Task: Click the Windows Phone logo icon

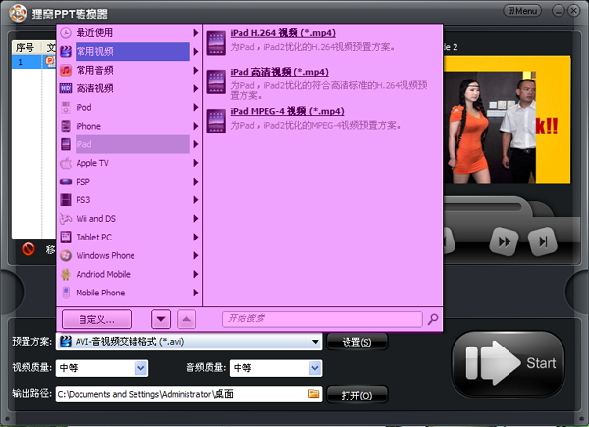Action: 66,255
